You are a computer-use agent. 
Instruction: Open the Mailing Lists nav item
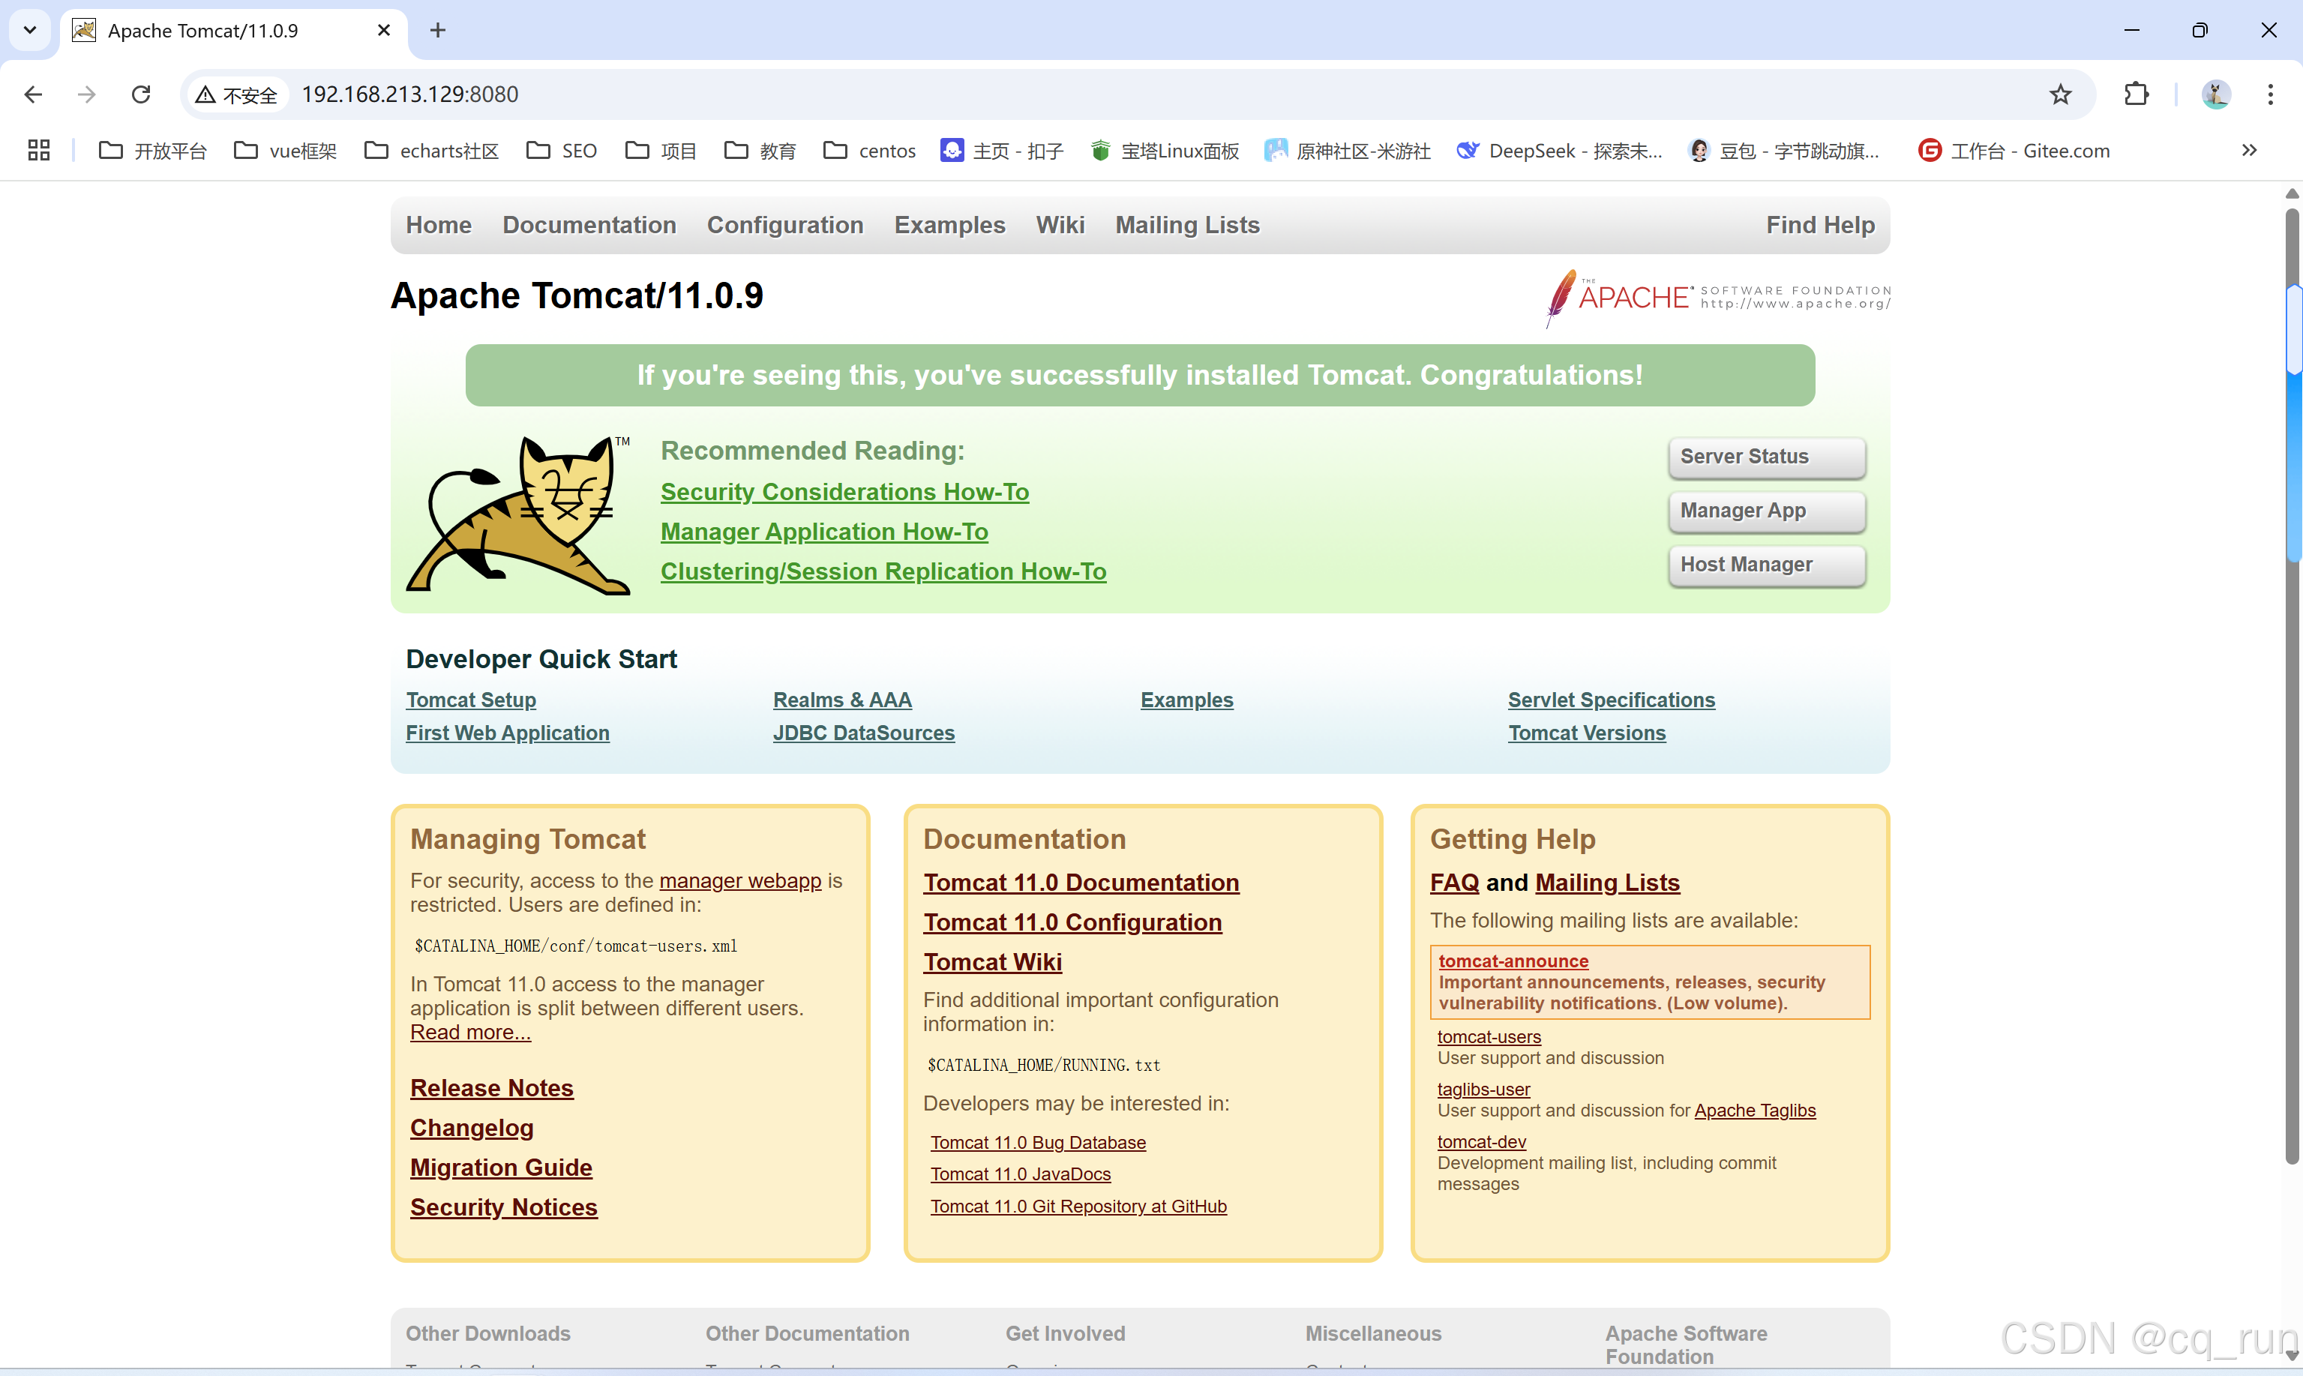click(x=1186, y=225)
